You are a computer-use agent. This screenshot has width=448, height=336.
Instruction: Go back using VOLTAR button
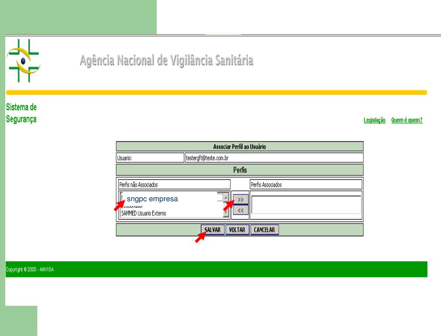pyautogui.click(x=237, y=230)
